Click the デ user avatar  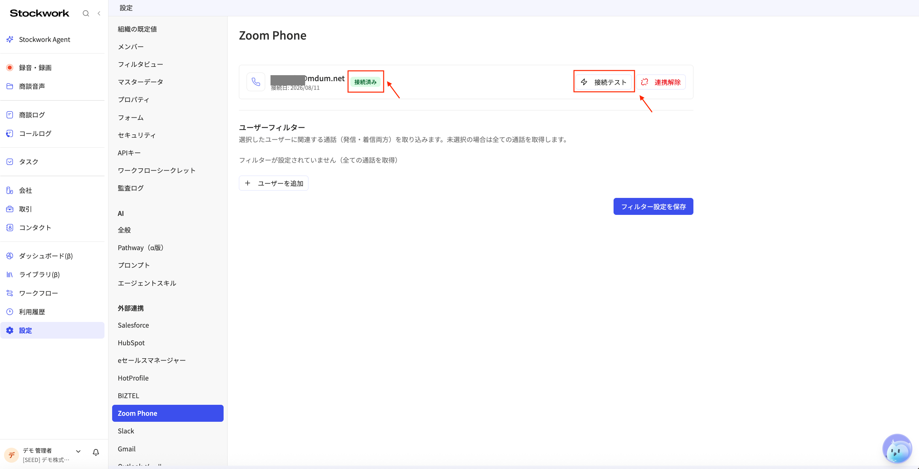tap(11, 455)
